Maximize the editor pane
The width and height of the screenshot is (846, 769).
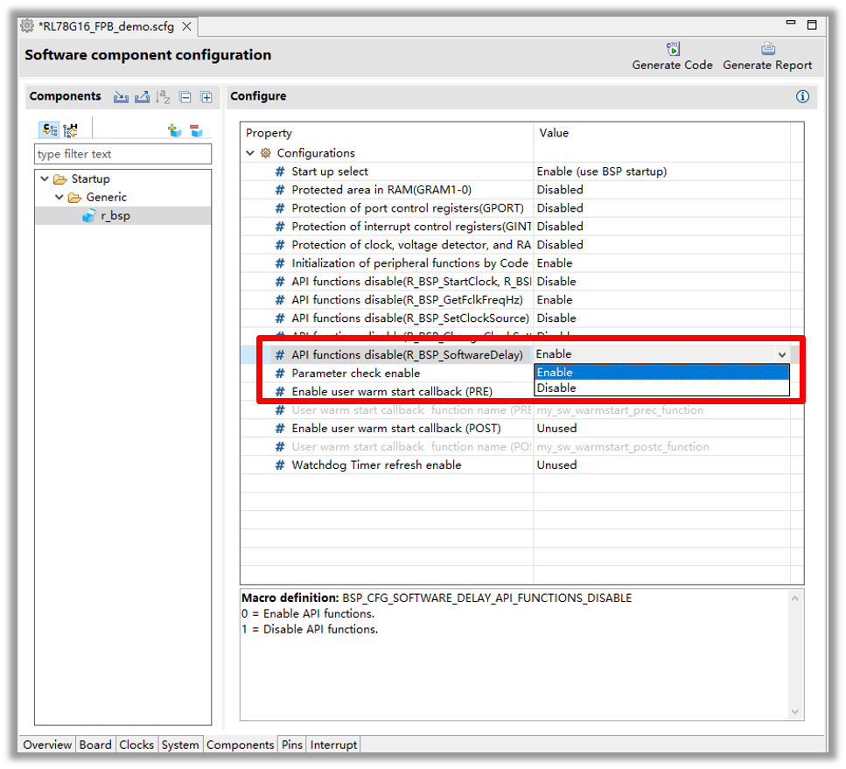point(812,24)
